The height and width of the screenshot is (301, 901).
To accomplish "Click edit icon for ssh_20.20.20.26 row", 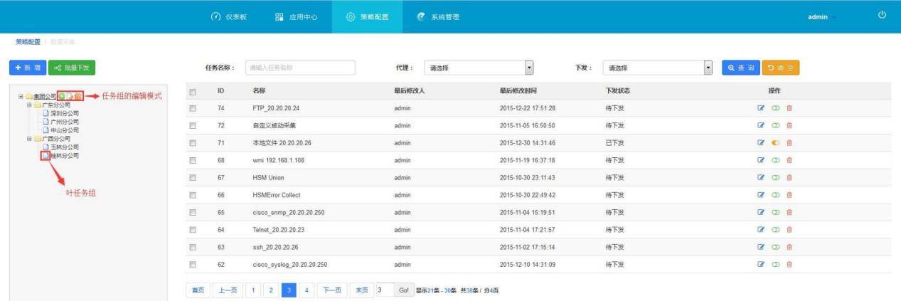I will click(x=761, y=247).
